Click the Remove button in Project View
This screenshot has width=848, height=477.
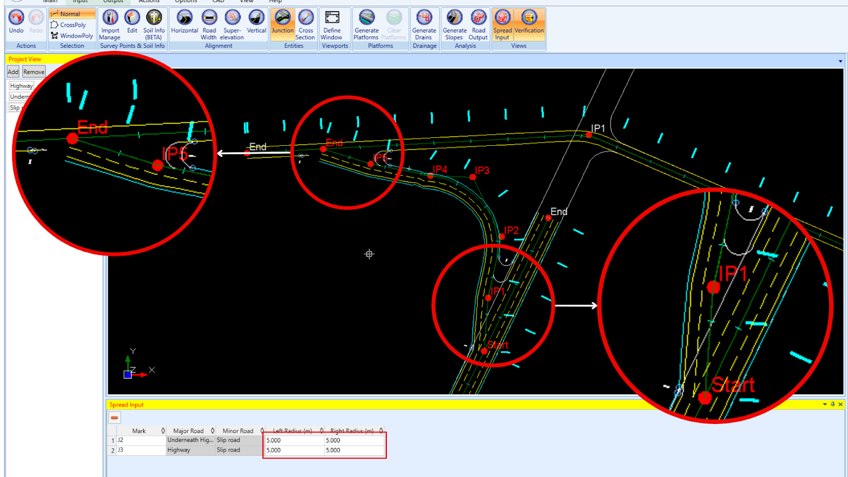[34, 72]
